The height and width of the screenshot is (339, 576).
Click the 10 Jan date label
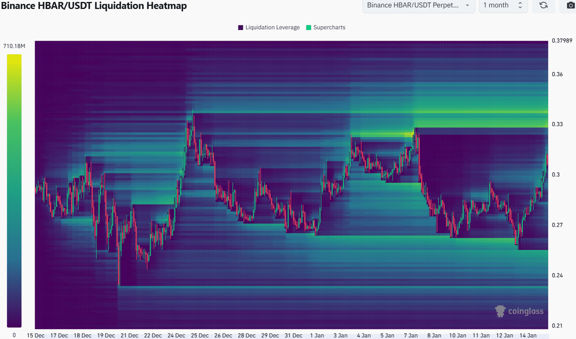click(458, 335)
